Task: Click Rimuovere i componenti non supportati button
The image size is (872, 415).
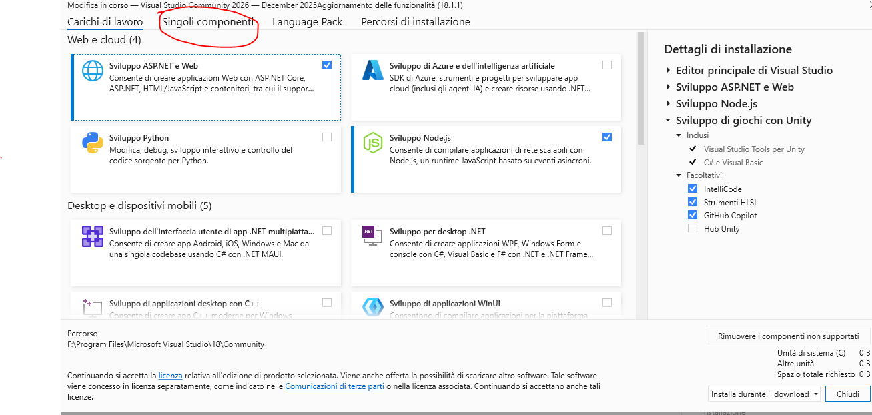Action: [788, 336]
